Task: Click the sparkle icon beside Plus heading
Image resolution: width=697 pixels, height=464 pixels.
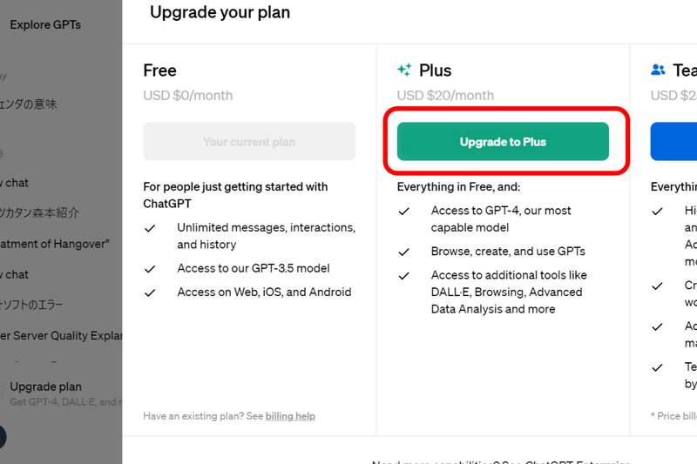Action: pyautogui.click(x=404, y=71)
